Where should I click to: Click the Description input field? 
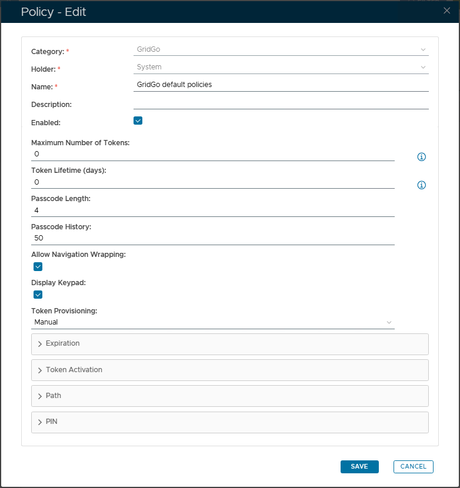pyautogui.click(x=281, y=103)
